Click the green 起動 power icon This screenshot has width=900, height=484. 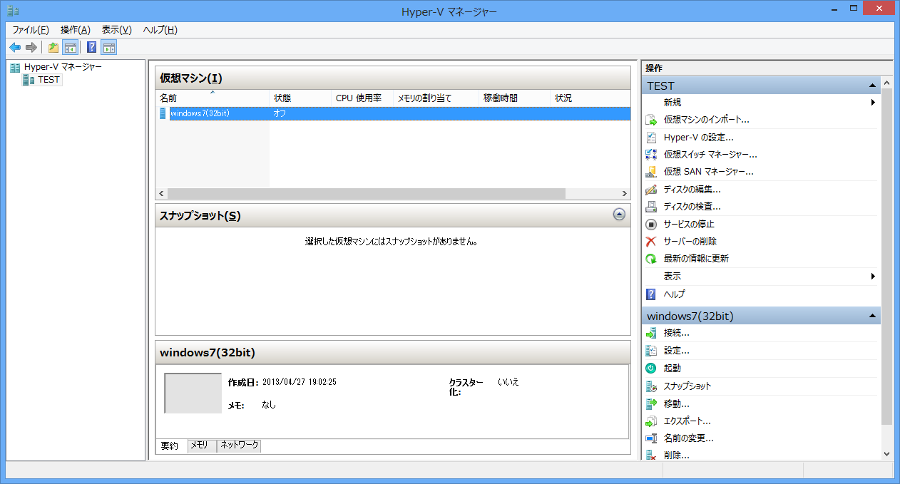pyautogui.click(x=650, y=368)
